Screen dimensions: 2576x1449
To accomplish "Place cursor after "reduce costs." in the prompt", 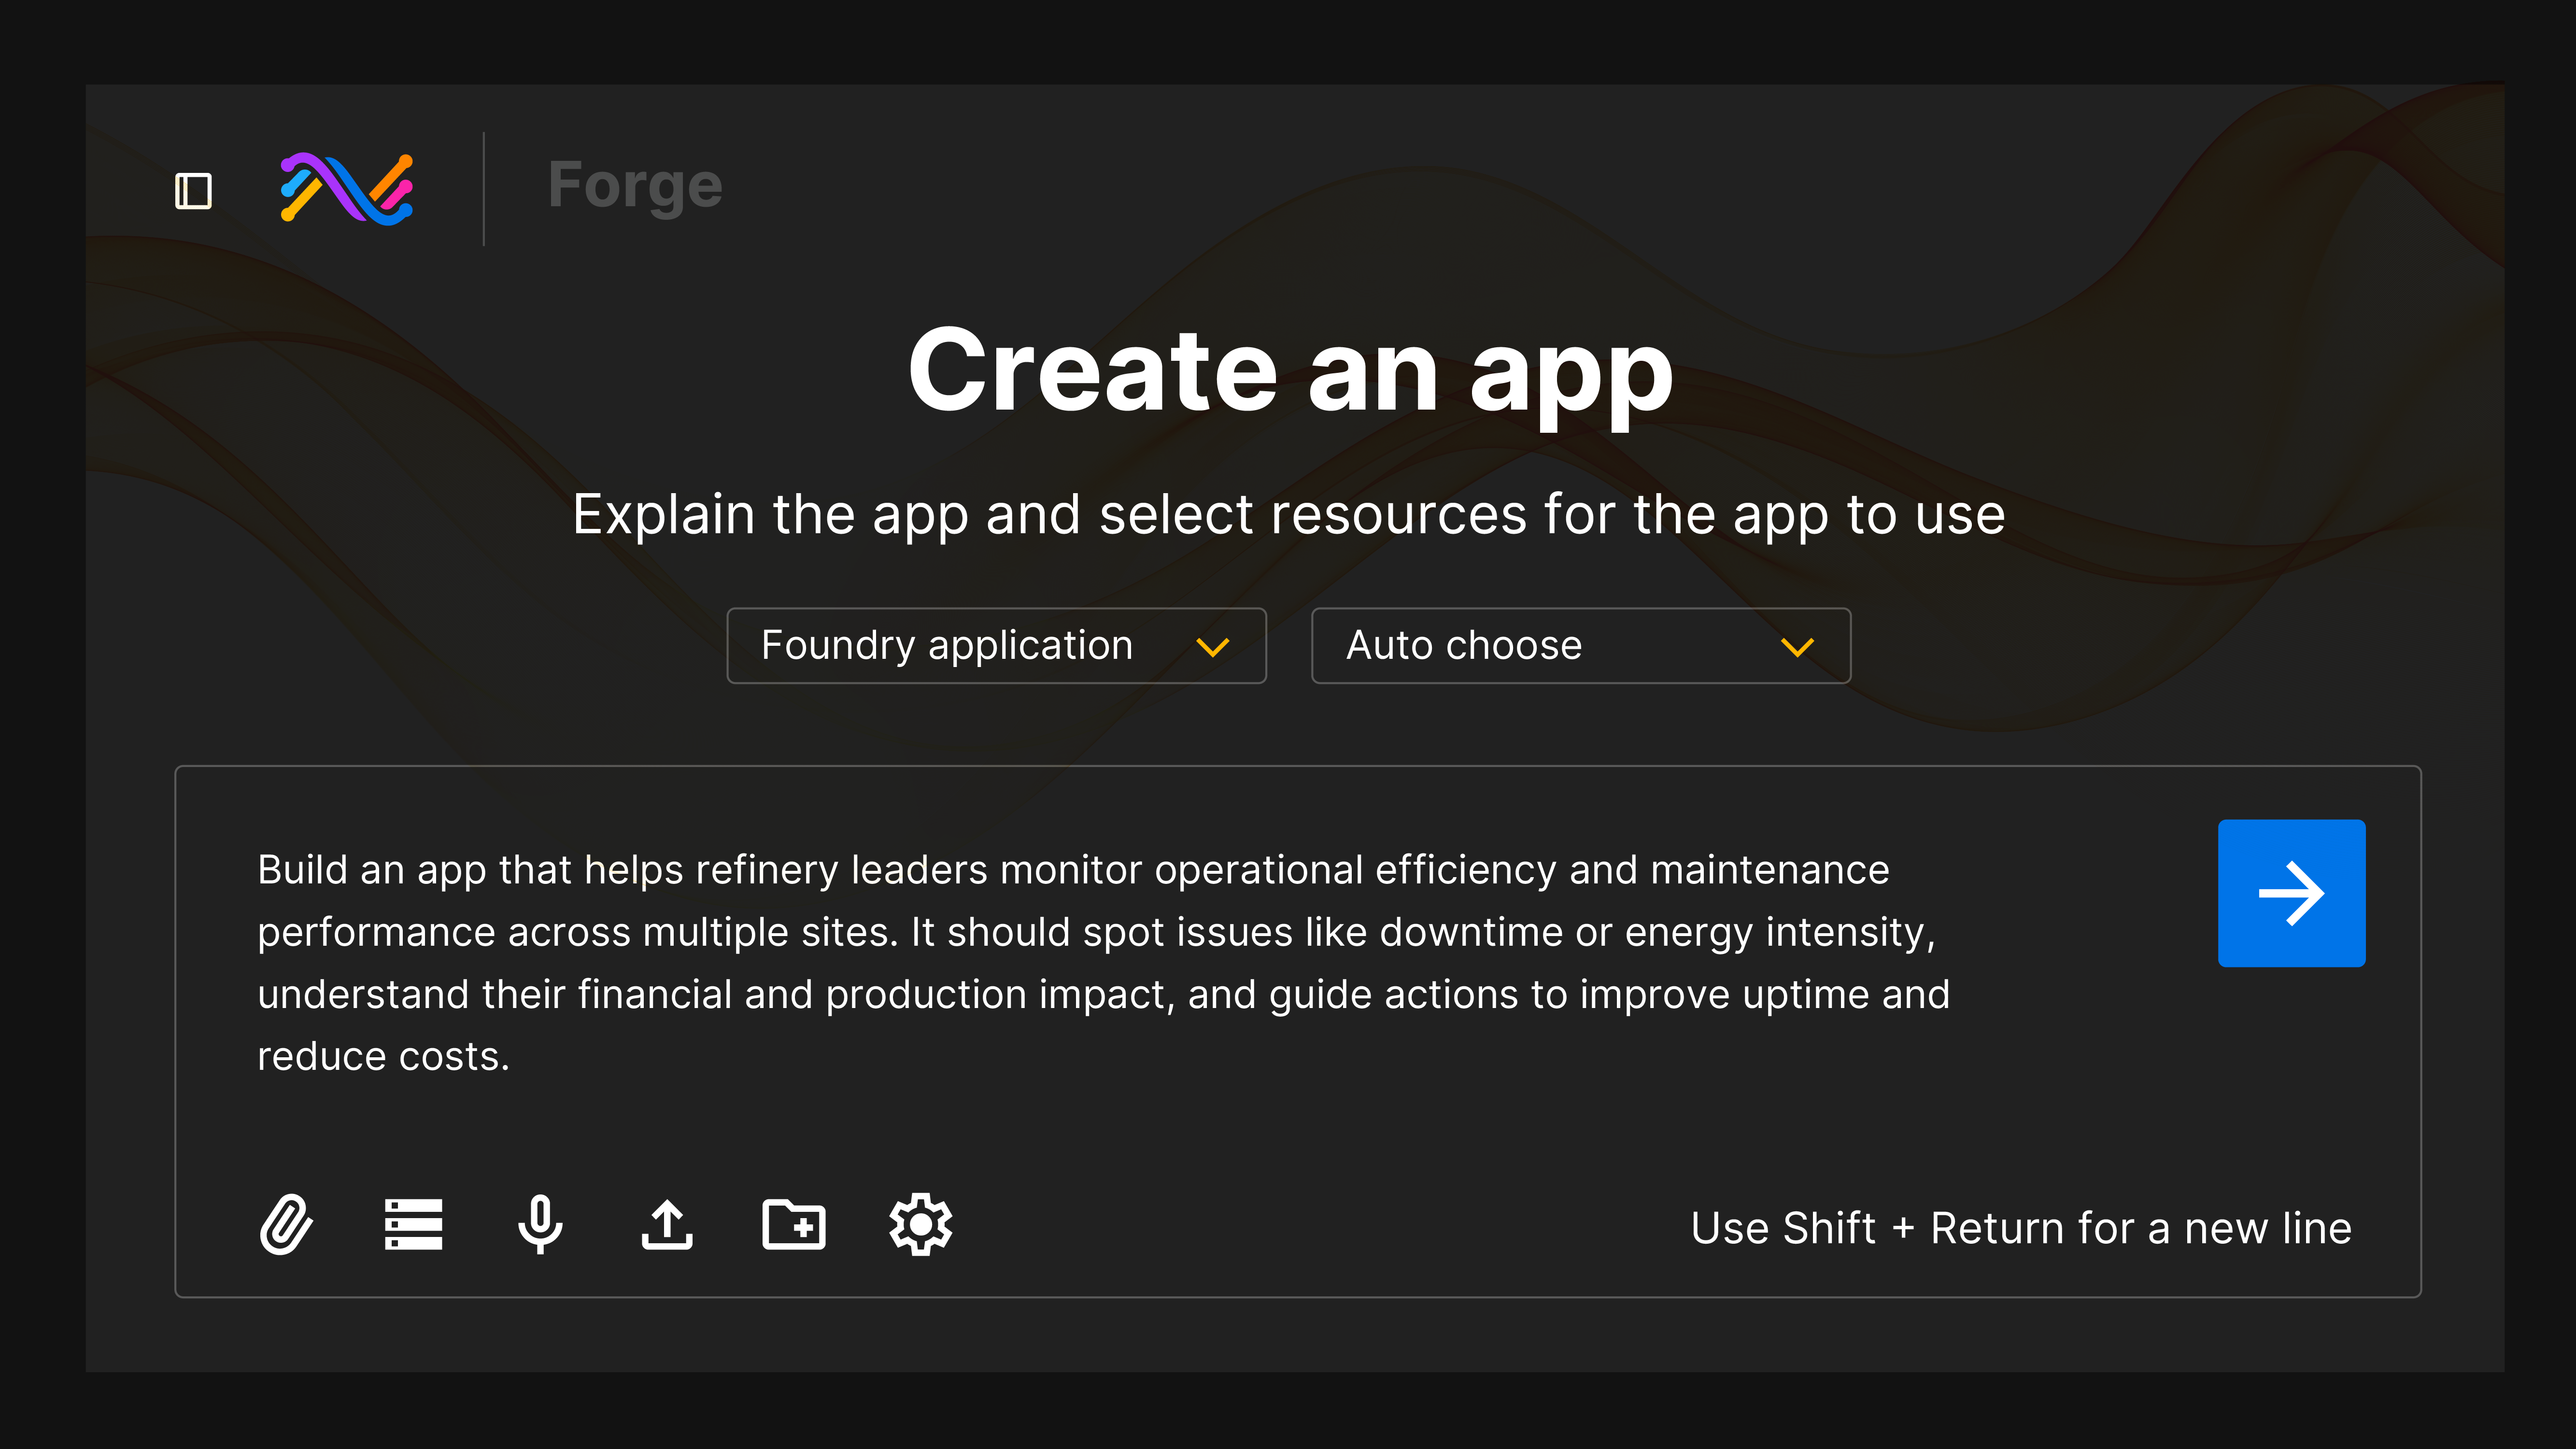I will pyautogui.click(x=513, y=1057).
